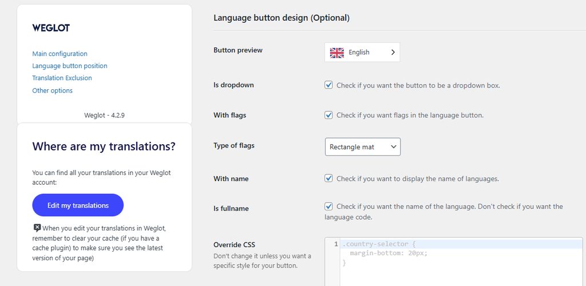Click the Is fullname label
This screenshot has width=586, height=286.
coord(231,208)
